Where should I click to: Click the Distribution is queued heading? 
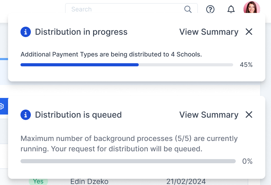point(79,115)
